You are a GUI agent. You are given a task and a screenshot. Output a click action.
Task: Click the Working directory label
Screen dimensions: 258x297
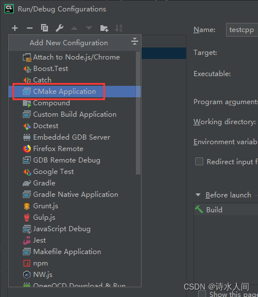pos(224,122)
